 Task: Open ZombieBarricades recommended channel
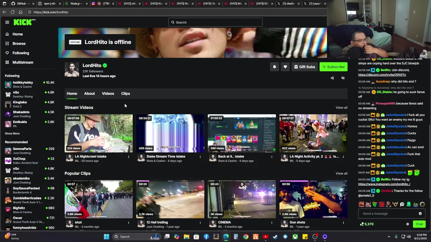(x=30, y=200)
